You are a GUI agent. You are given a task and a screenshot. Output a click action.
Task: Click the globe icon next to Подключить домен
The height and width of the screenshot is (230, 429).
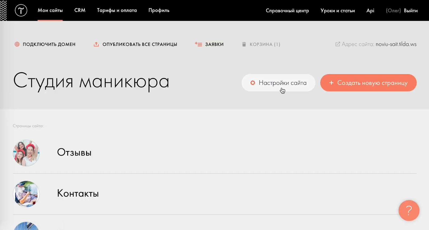17,44
